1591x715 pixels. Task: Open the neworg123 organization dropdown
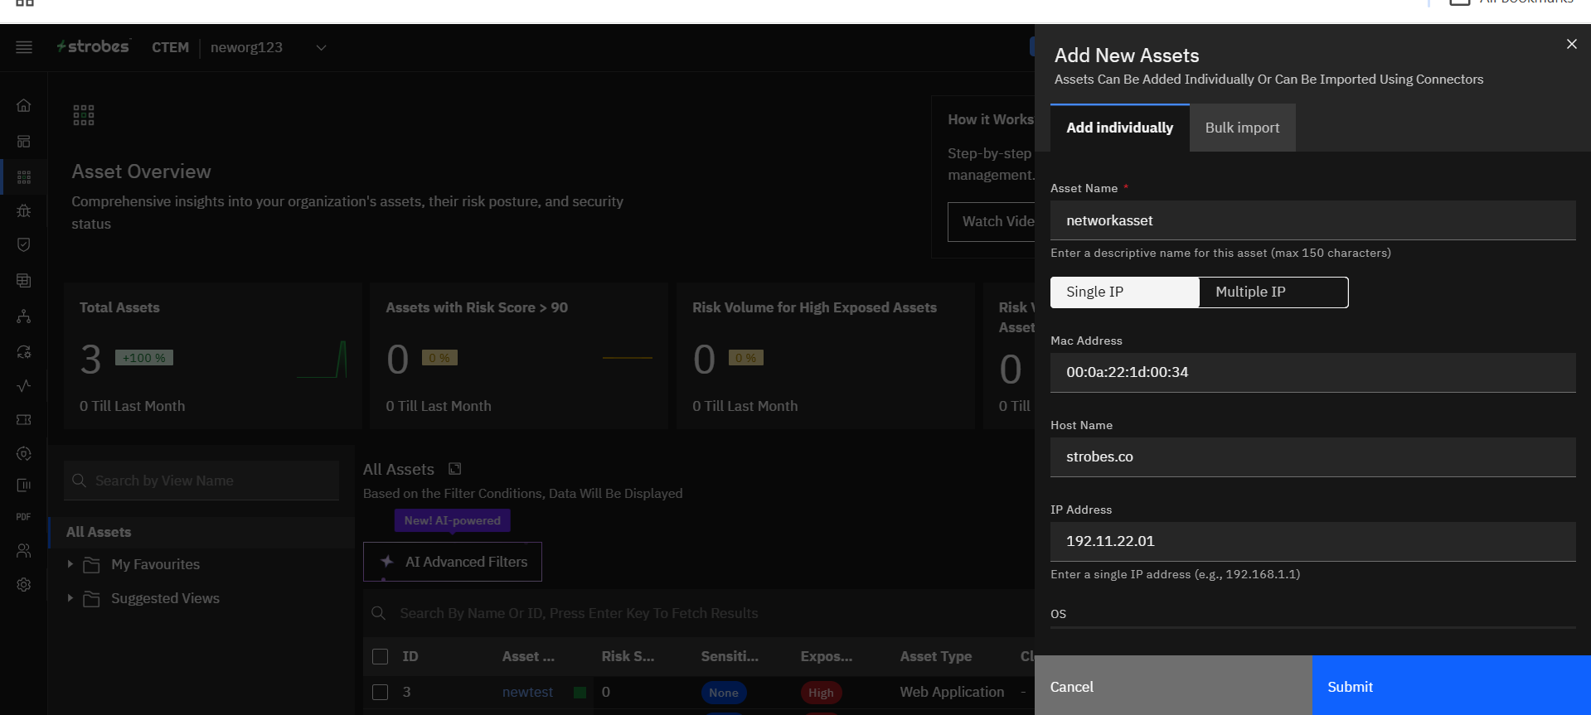click(x=321, y=47)
